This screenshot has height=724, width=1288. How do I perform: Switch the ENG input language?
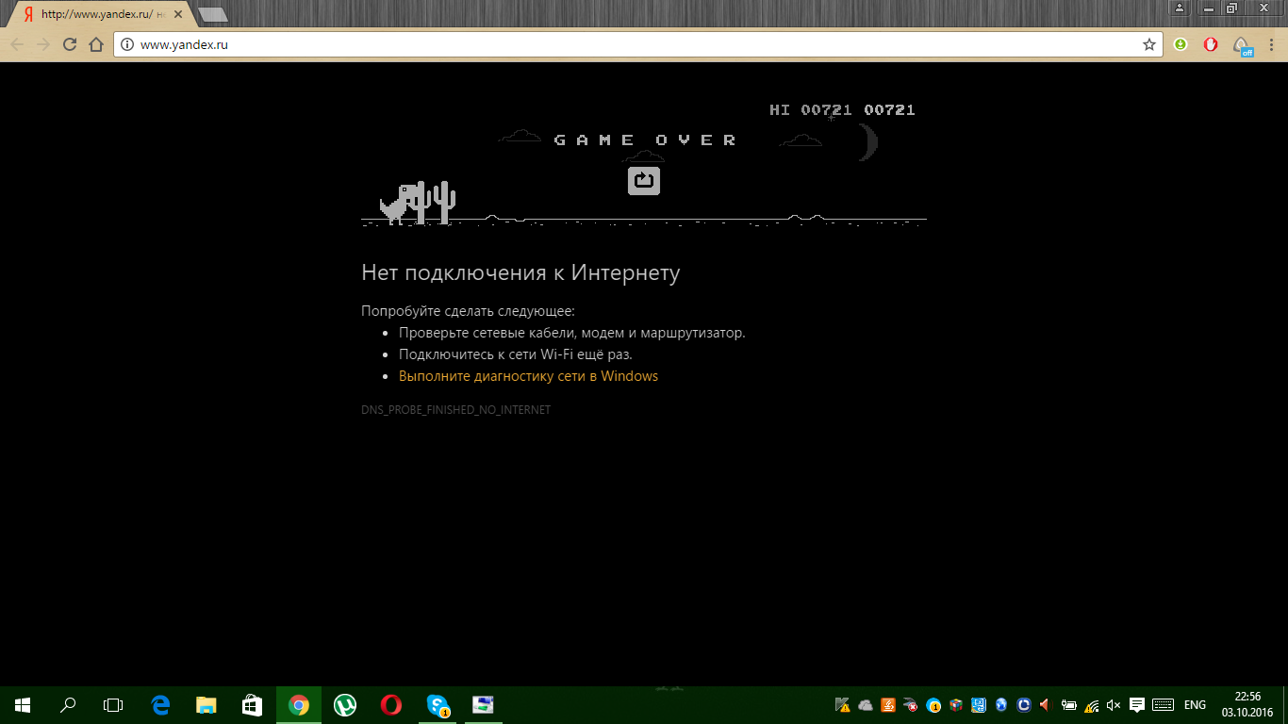(1196, 704)
